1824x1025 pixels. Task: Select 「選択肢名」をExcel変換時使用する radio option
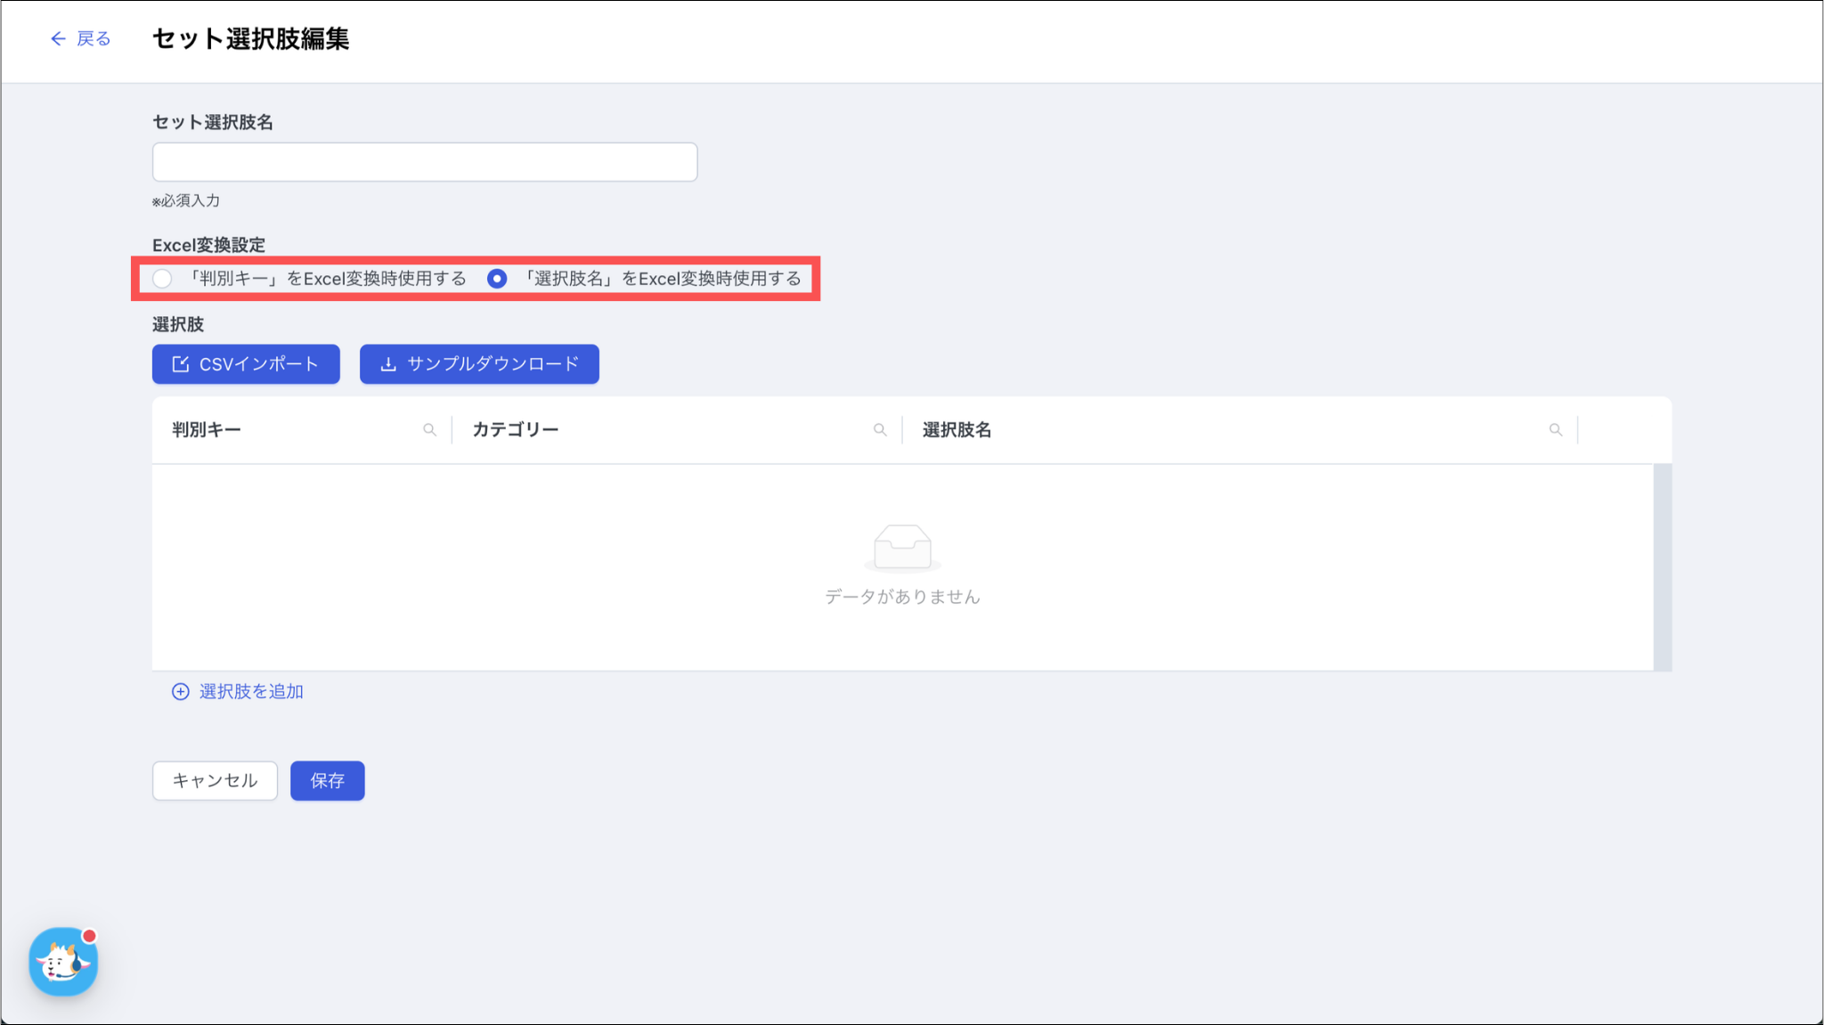pyautogui.click(x=497, y=279)
